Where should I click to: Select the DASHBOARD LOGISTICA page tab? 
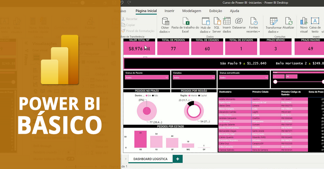tap(150, 159)
